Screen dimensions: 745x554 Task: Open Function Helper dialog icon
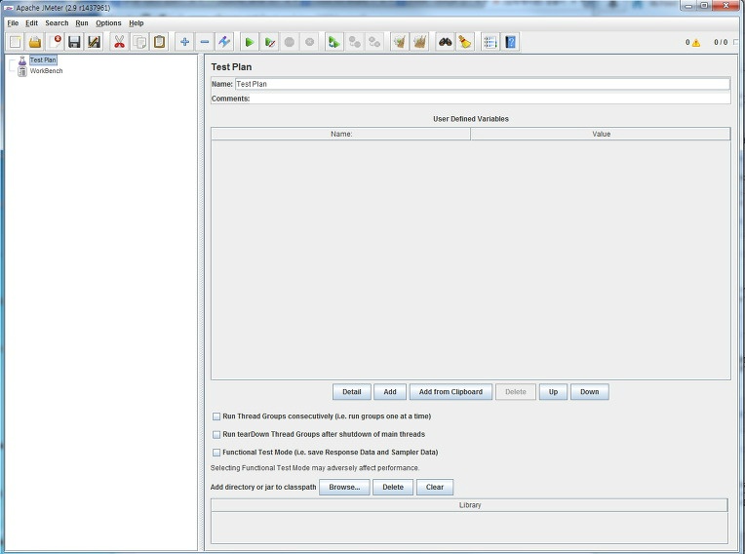coord(490,42)
